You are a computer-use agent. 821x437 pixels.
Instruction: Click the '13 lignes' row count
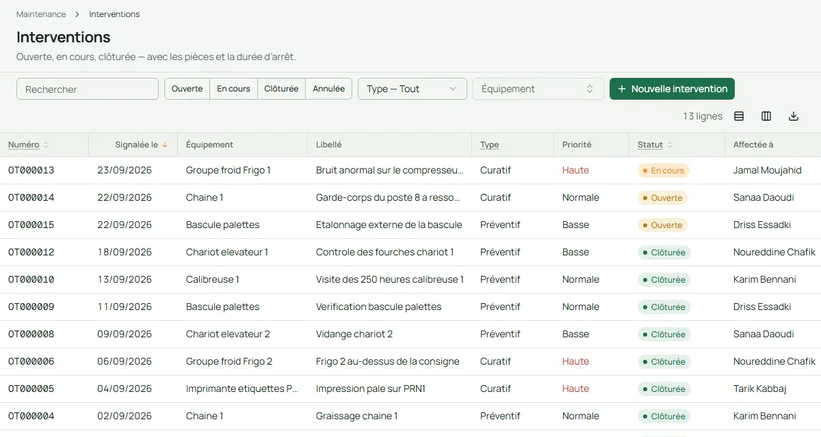click(x=703, y=116)
